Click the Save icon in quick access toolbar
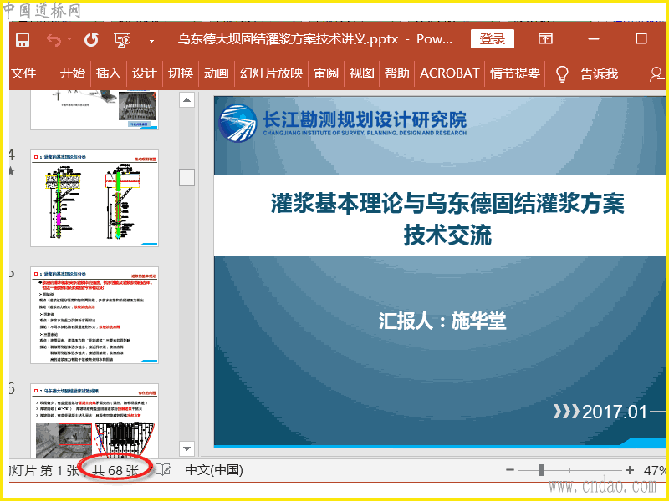 coord(23,39)
